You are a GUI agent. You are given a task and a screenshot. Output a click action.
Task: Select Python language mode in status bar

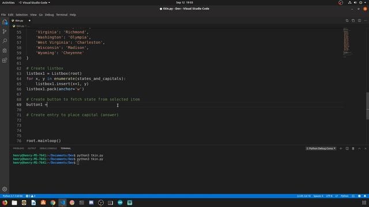tap(345, 196)
